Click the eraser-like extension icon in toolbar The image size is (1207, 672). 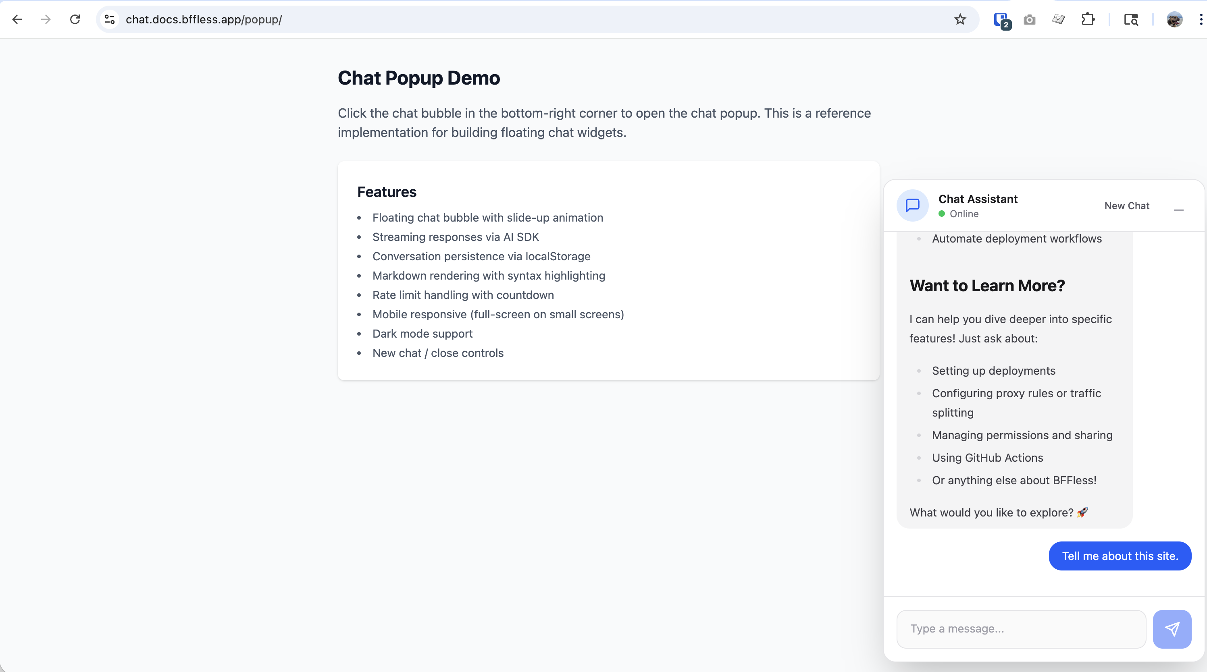1059,19
